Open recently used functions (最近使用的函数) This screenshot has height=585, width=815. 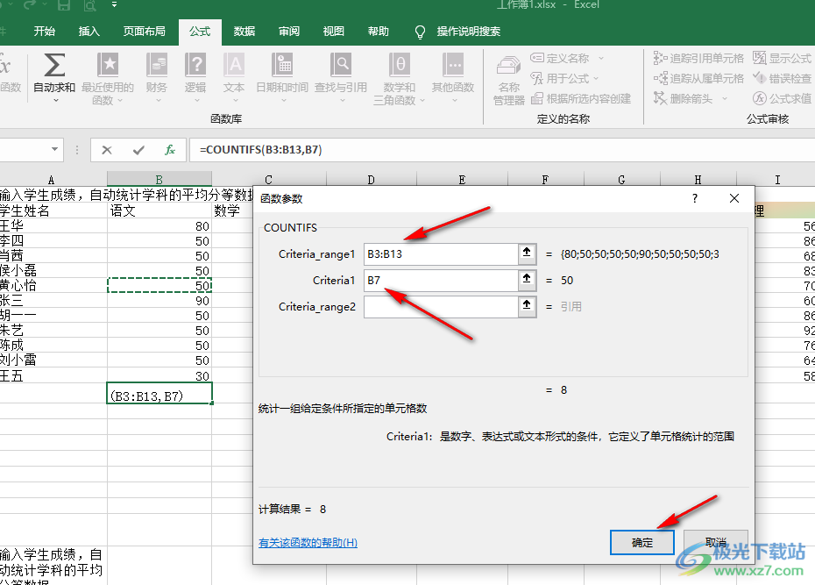(x=108, y=78)
